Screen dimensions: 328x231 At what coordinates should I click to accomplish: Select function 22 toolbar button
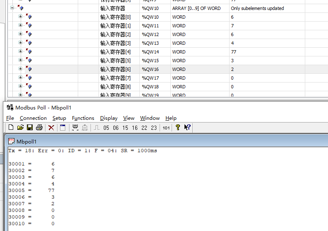[144, 128]
